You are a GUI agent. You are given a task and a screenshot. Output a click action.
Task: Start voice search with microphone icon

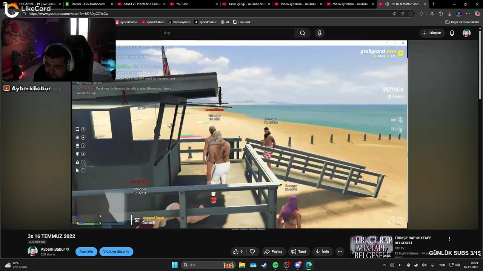pos(320,33)
